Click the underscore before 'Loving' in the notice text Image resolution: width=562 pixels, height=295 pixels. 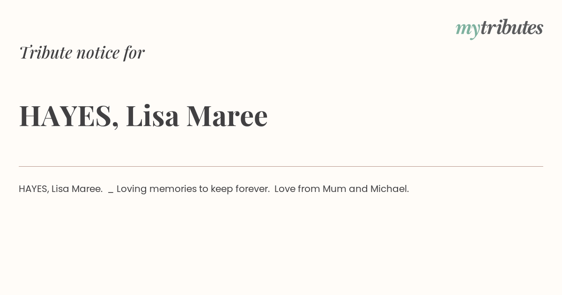coord(111,192)
